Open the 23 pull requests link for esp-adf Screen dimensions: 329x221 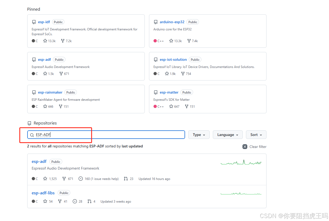pyautogui.click(x=129, y=179)
